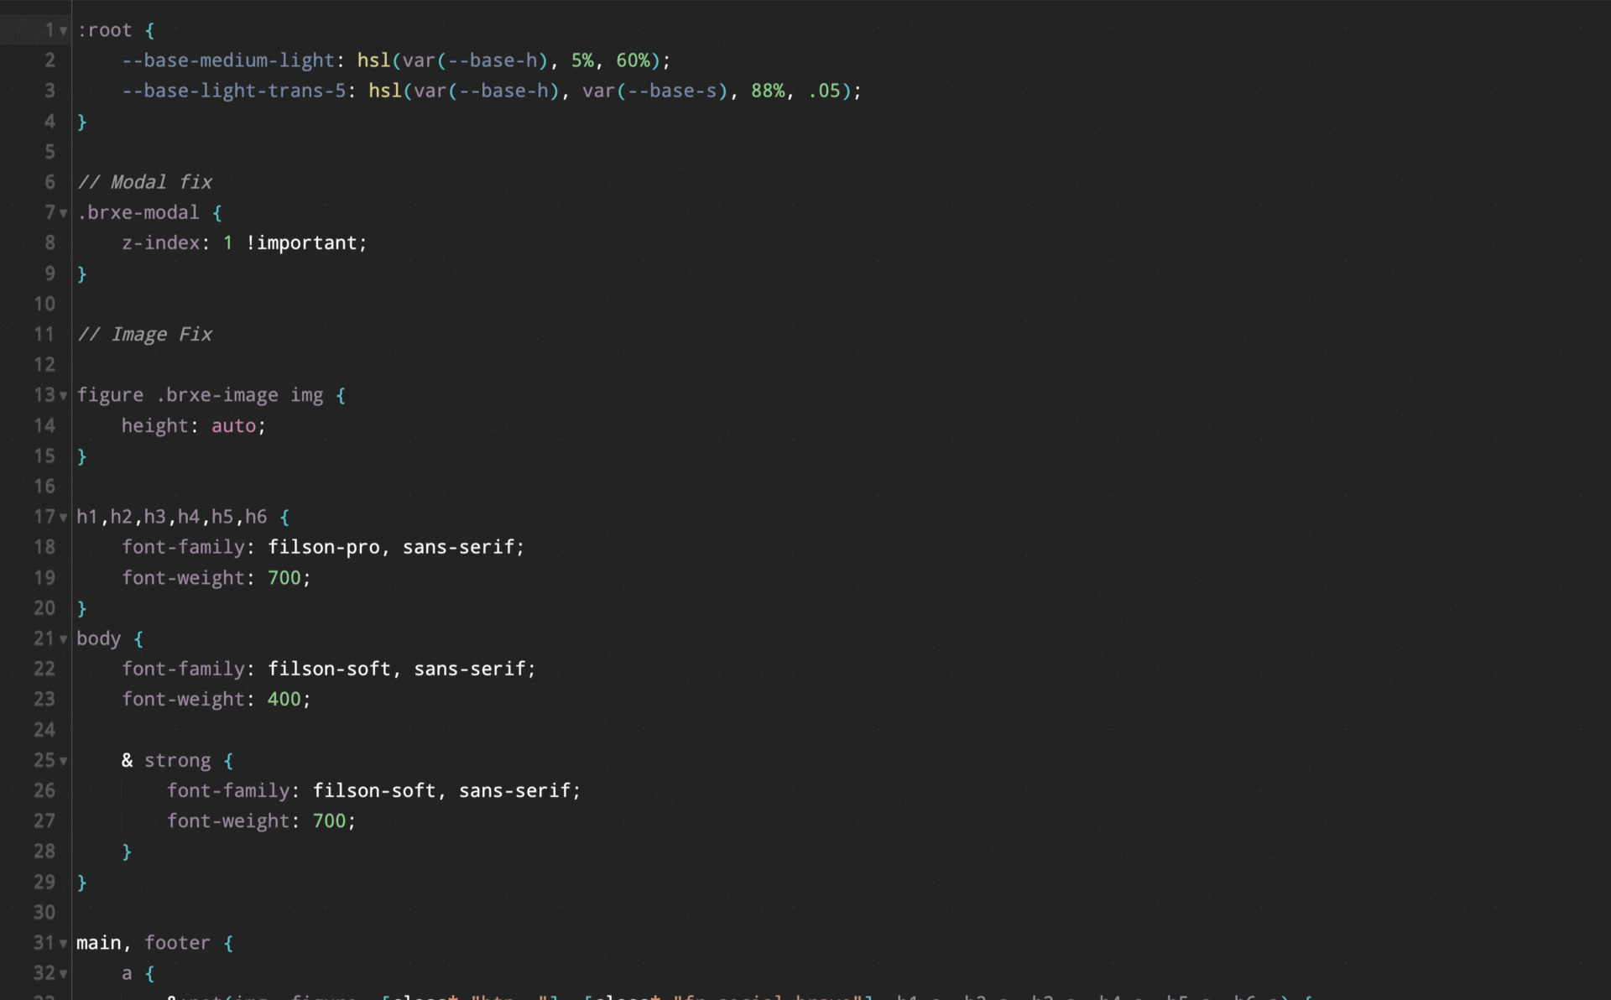Place cursor in the // Modal fix comment
The height and width of the screenshot is (1000, 1611).
click(145, 182)
